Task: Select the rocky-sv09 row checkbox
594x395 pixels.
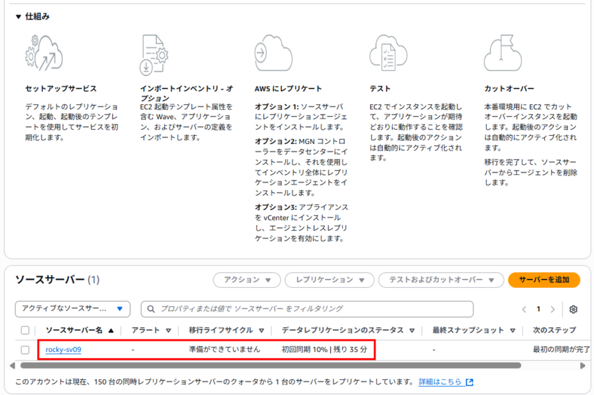Action: 25,350
